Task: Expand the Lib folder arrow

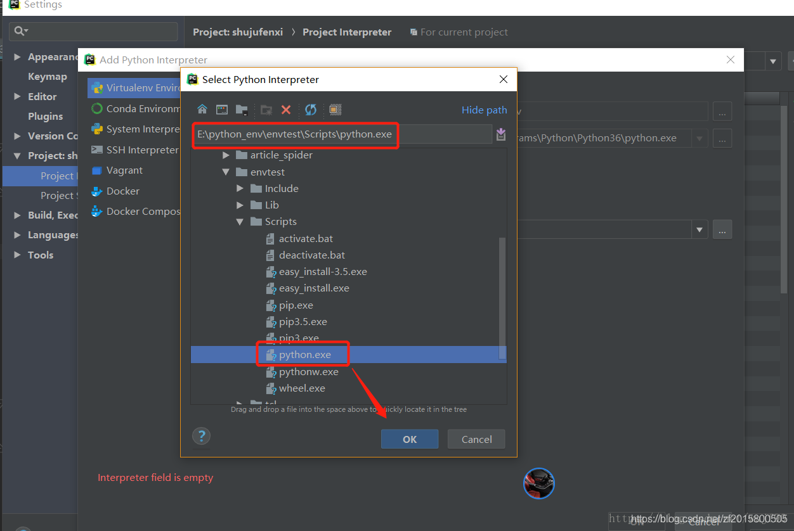Action: coord(240,205)
